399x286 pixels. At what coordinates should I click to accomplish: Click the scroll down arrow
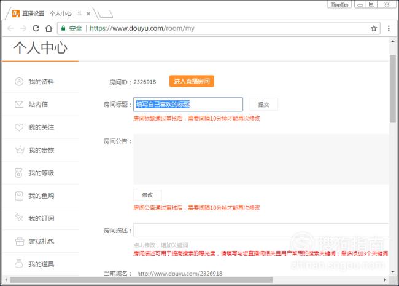click(393, 272)
